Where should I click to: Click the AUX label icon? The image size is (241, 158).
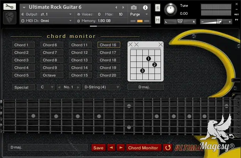(x=236, y=14)
